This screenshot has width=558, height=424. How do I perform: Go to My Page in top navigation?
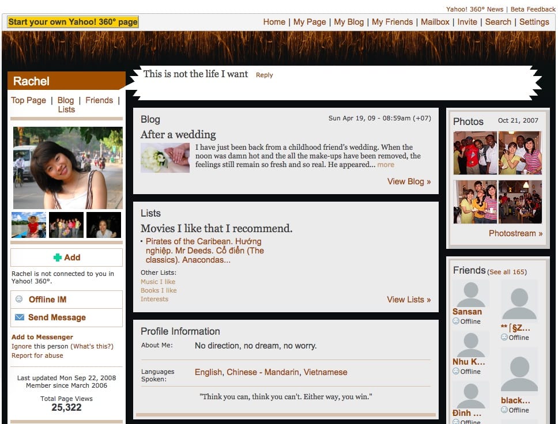[310, 22]
